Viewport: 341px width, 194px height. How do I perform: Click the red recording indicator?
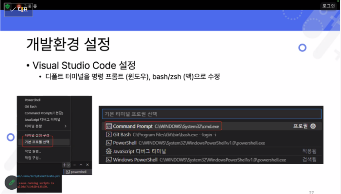pos(19,6)
